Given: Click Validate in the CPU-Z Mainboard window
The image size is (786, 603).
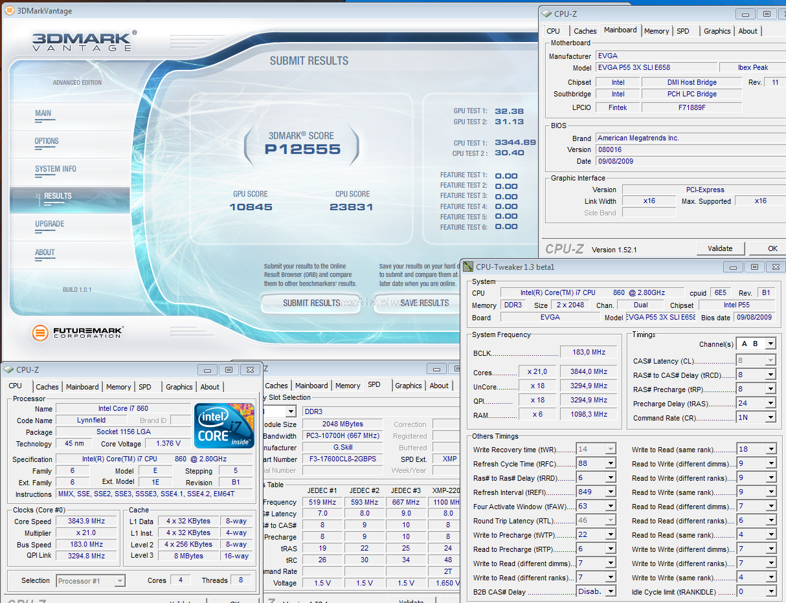Looking at the screenshot, I should [720, 248].
